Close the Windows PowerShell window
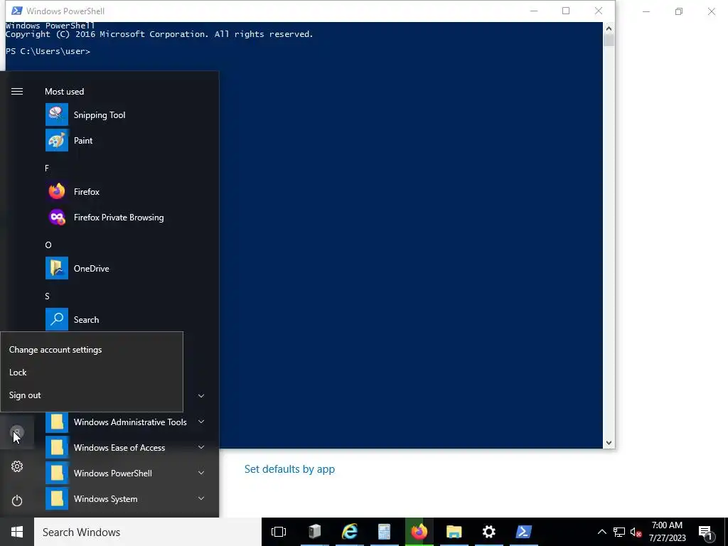 [599, 11]
